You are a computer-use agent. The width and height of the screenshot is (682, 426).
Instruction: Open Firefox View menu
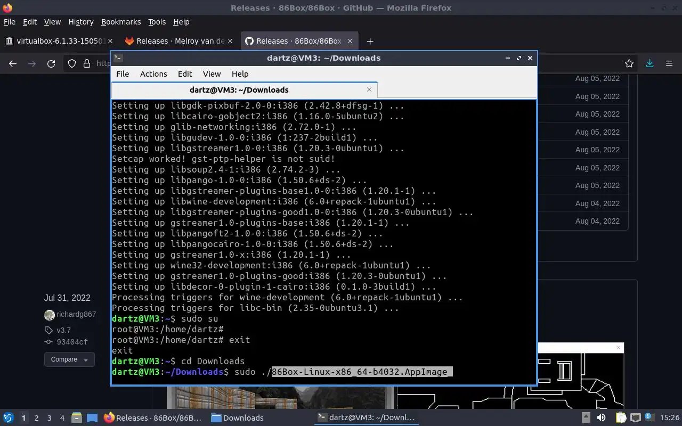pos(52,22)
